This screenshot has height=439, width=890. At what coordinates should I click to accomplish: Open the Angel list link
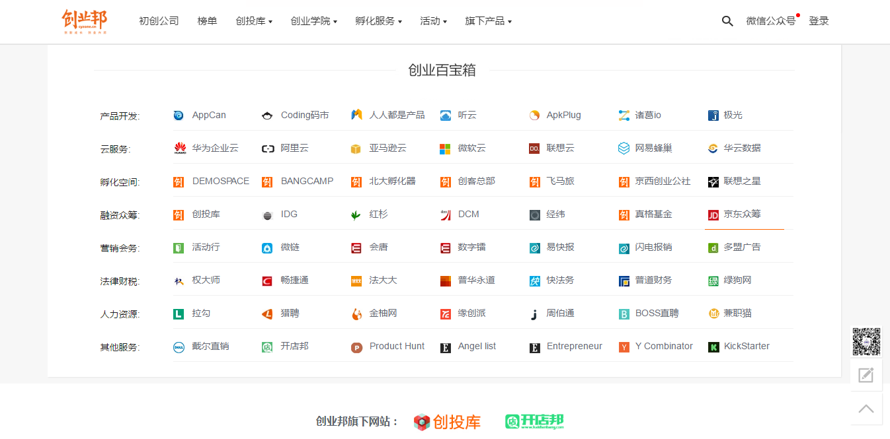point(477,346)
